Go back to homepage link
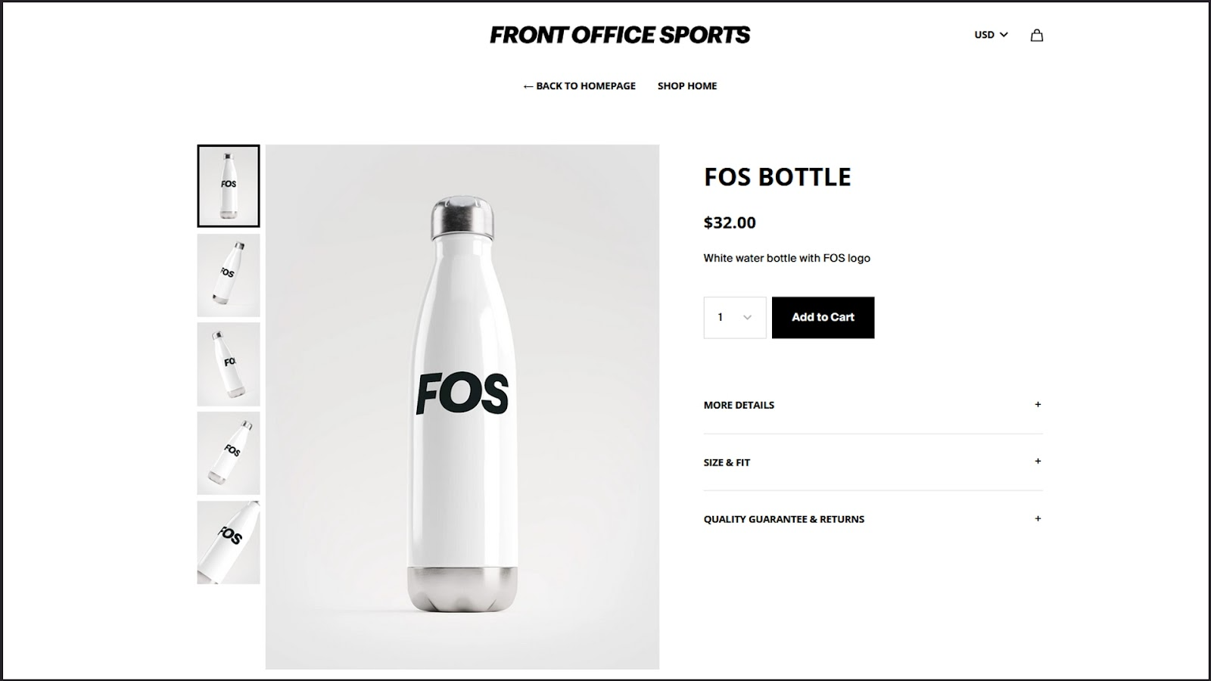Image resolution: width=1211 pixels, height=681 pixels. (579, 86)
